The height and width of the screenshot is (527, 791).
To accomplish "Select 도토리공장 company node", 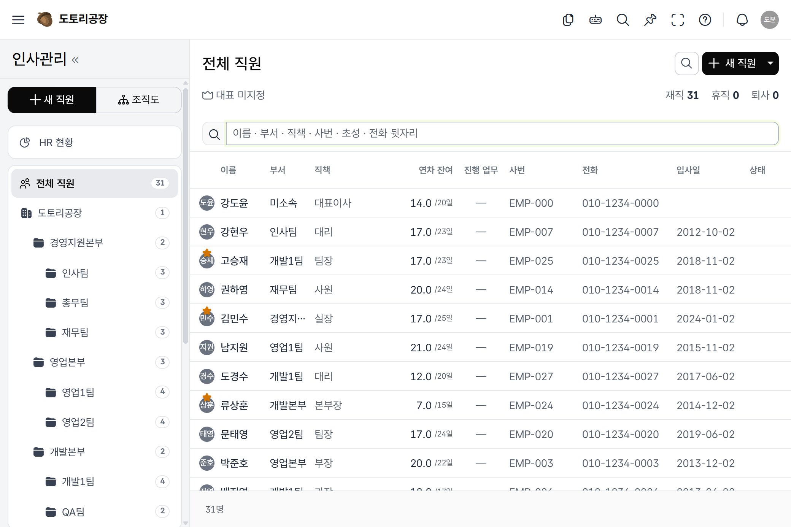I will (95, 213).
